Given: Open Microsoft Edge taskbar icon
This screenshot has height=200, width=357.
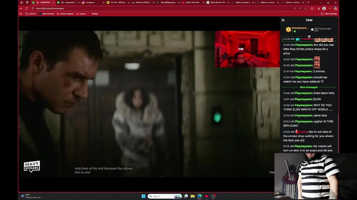Looking at the screenshot, I should click(200, 196).
